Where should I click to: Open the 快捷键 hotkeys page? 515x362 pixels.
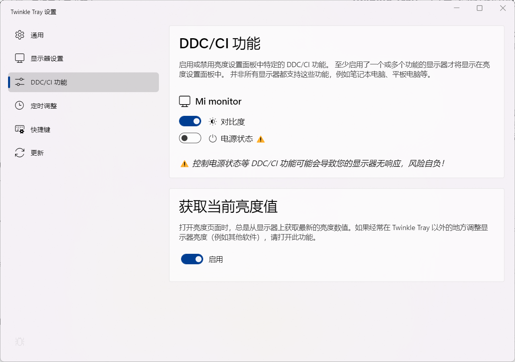pyautogui.click(x=40, y=129)
